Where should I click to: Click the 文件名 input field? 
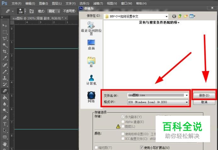coord(156,95)
